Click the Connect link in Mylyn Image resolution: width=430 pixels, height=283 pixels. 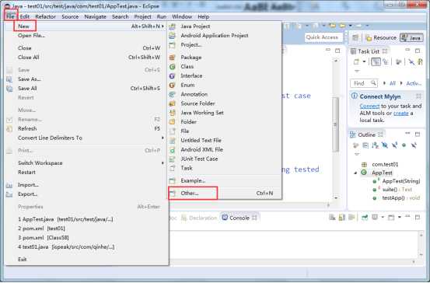coord(369,106)
